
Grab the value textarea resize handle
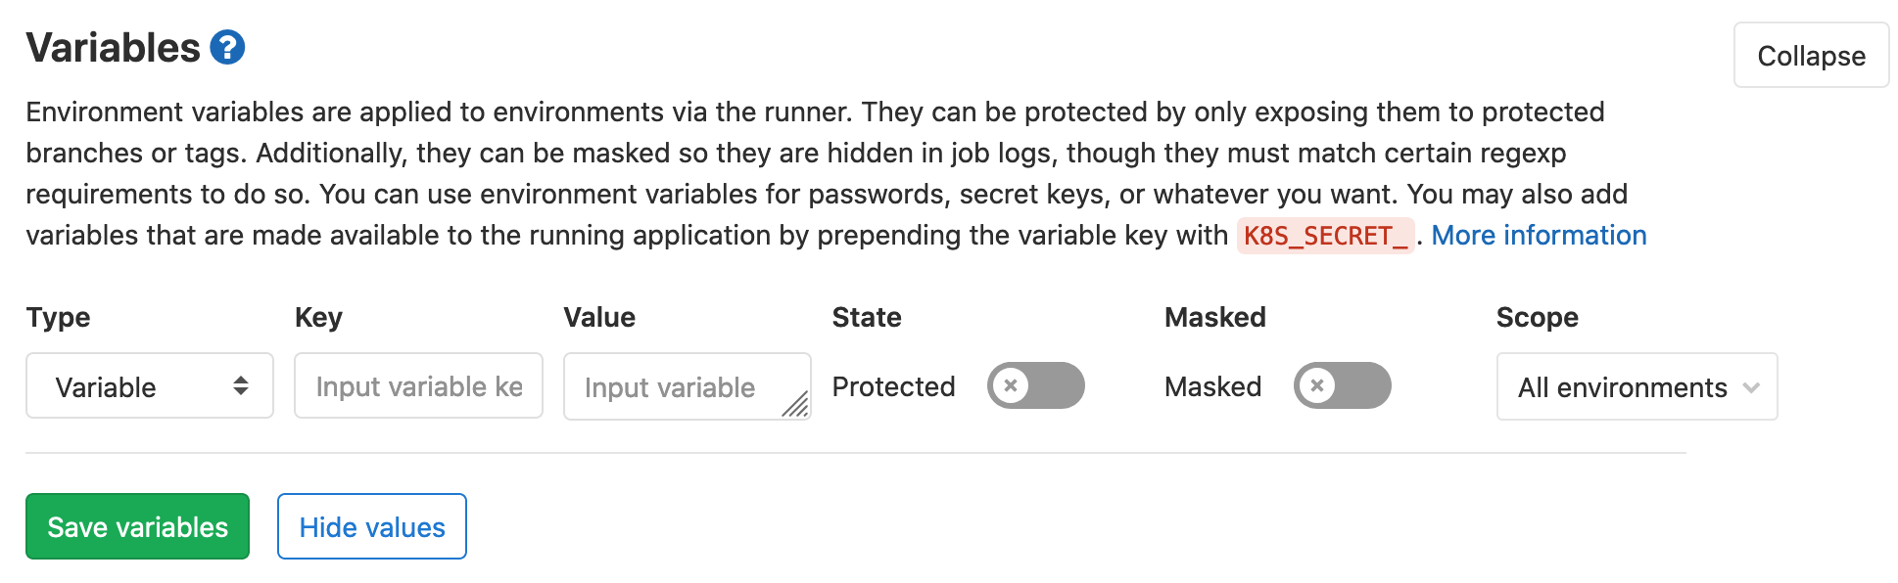[x=796, y=404]
